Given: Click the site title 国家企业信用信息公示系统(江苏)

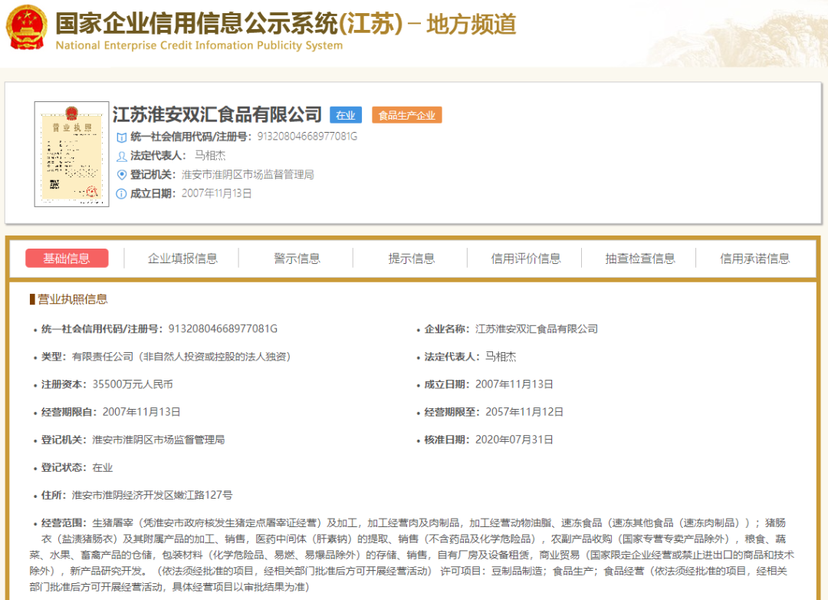Looking at the screenshot, I should pos(229,24).
